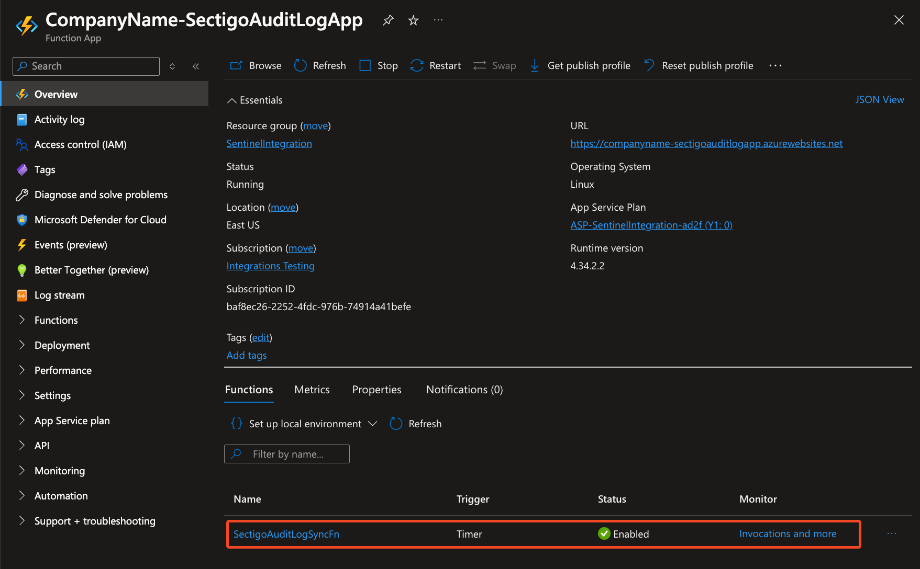Image resolution: width=920 pixels, height=569 pixels.
Task: Click Add tags link
Action: coord(247,355)
